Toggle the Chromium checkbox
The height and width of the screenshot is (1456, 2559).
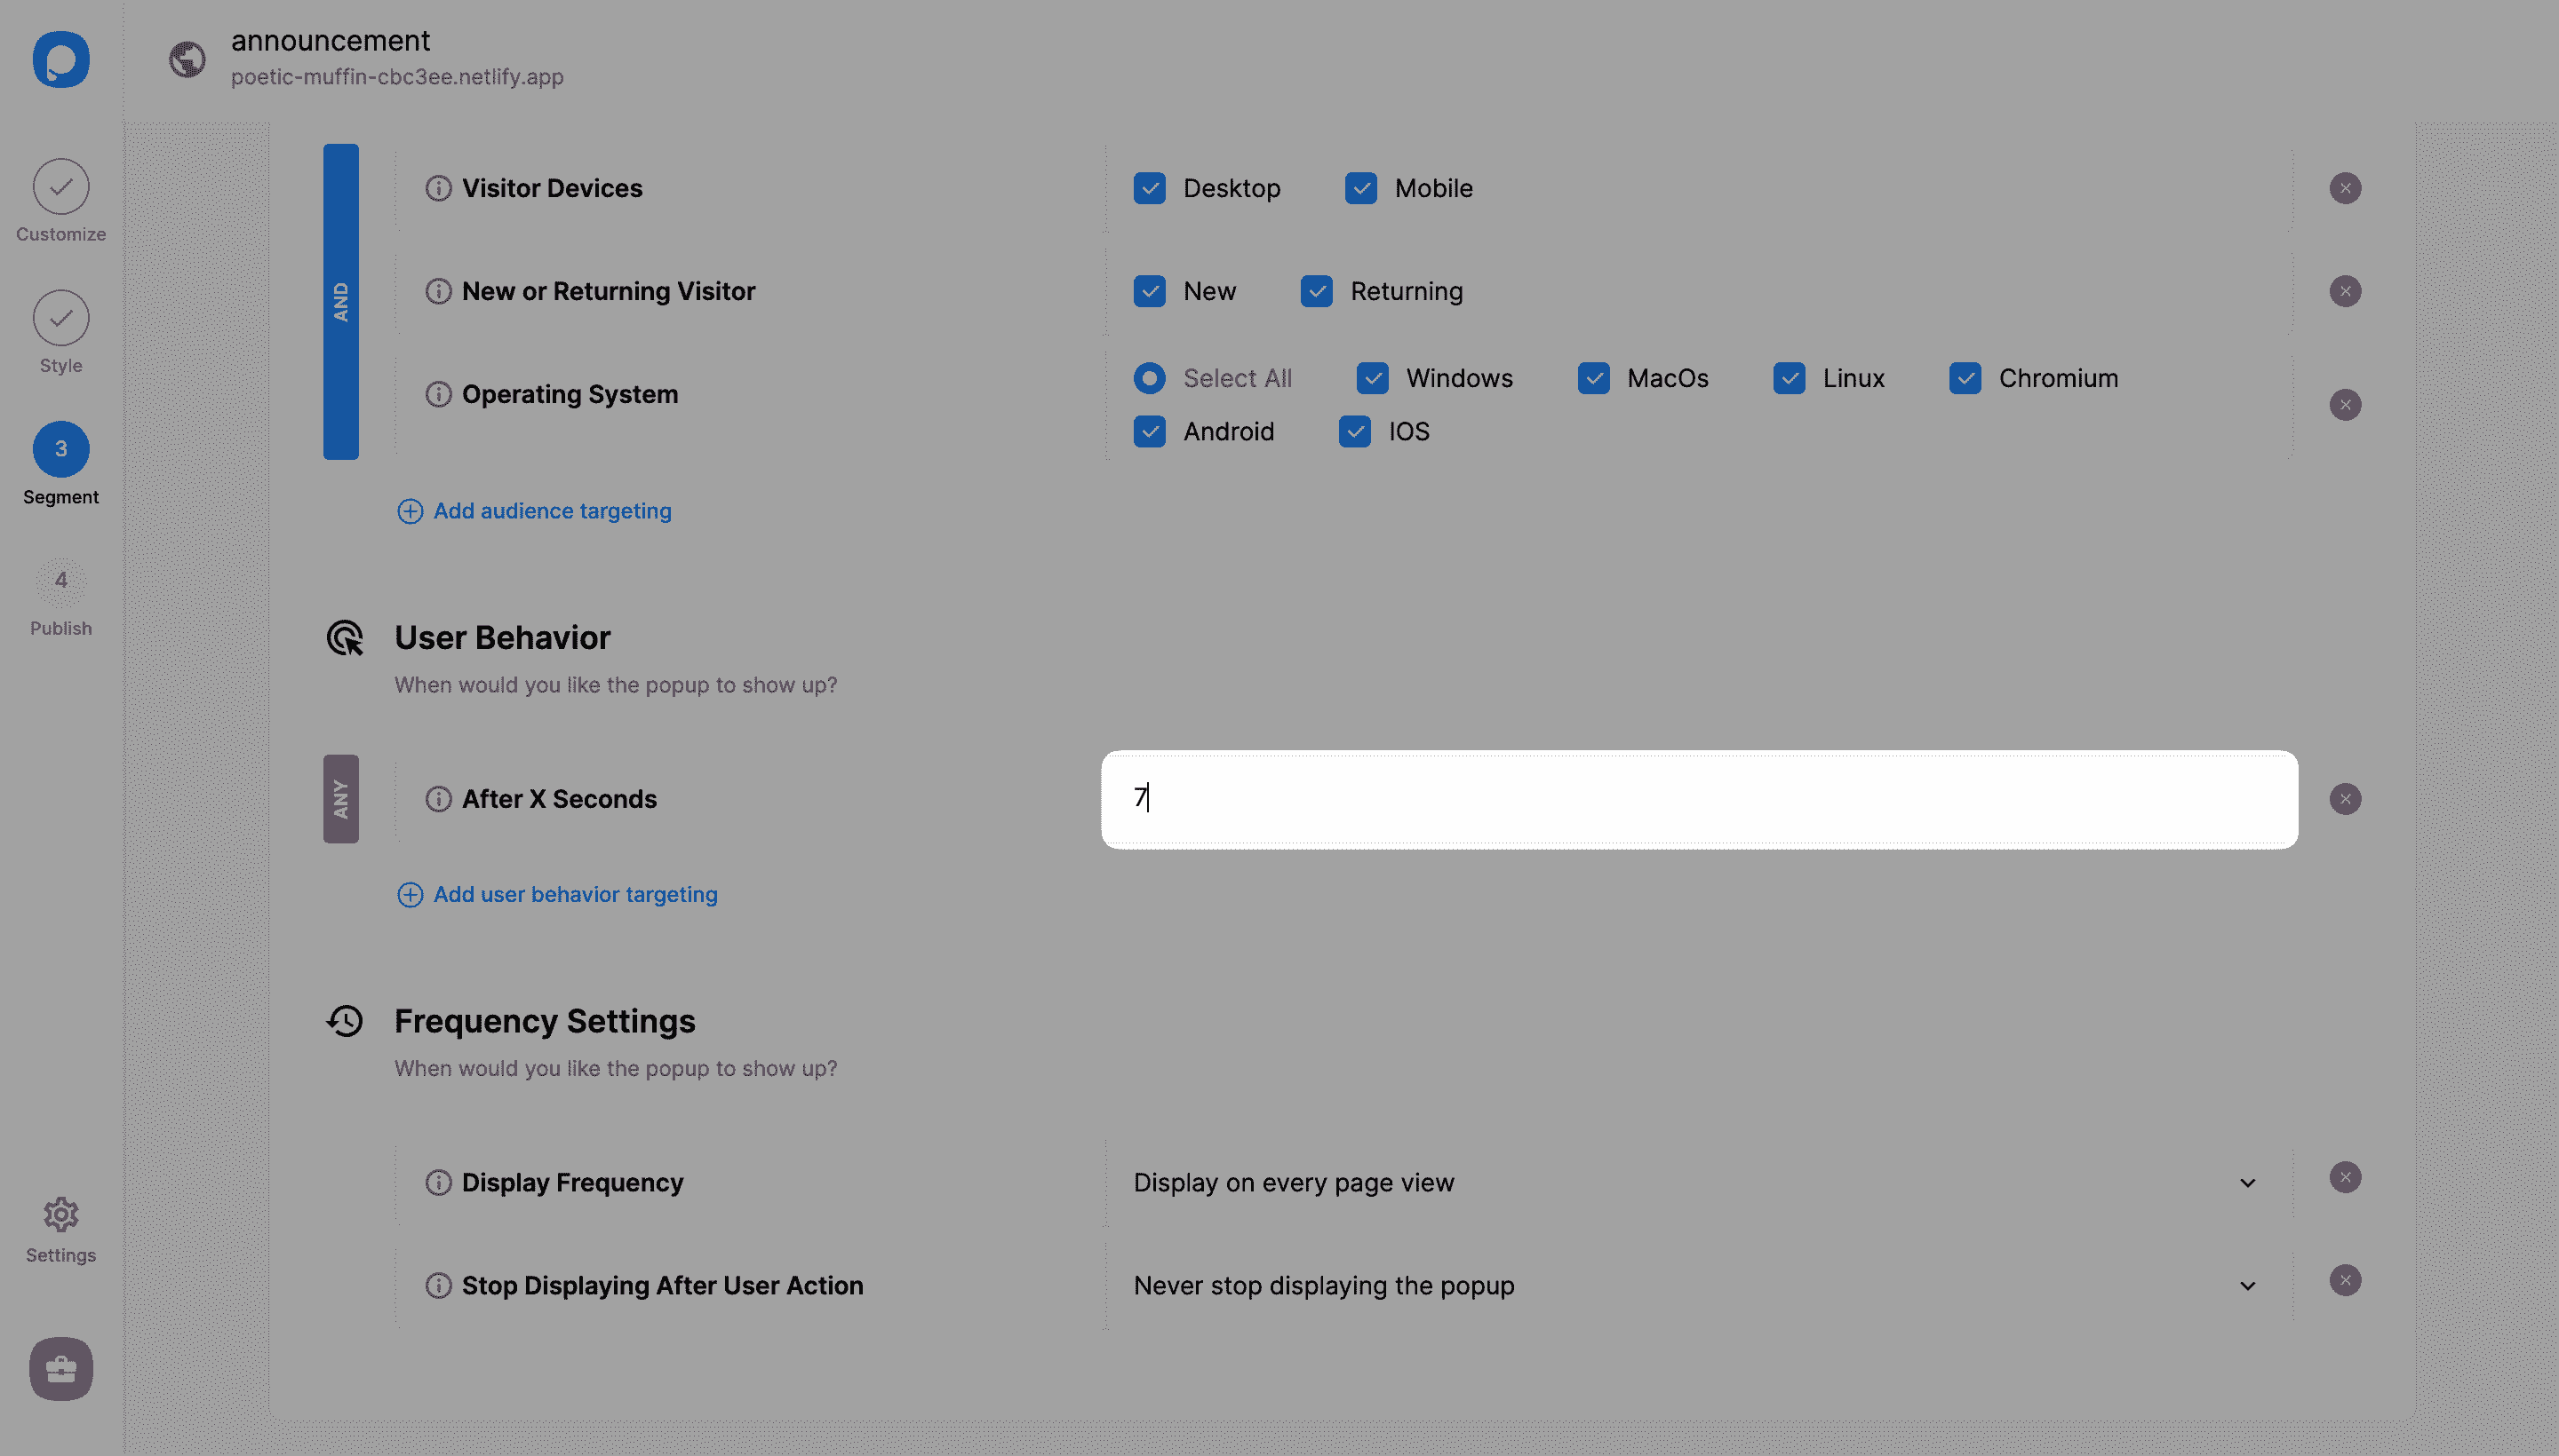1965,378
